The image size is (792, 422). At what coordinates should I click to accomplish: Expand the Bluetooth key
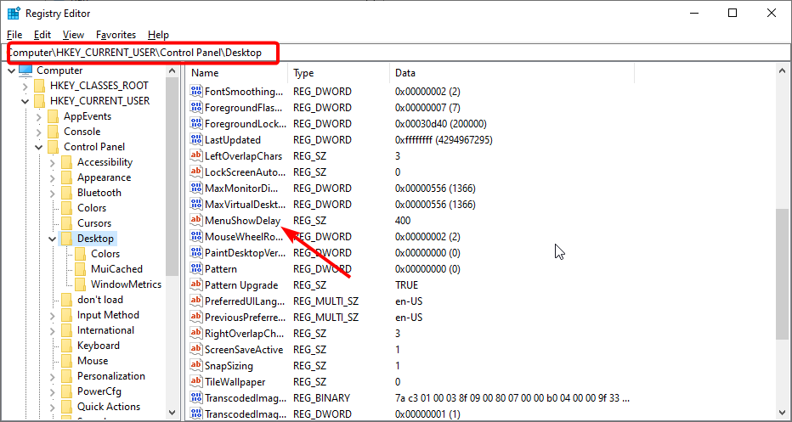[53, 193]
